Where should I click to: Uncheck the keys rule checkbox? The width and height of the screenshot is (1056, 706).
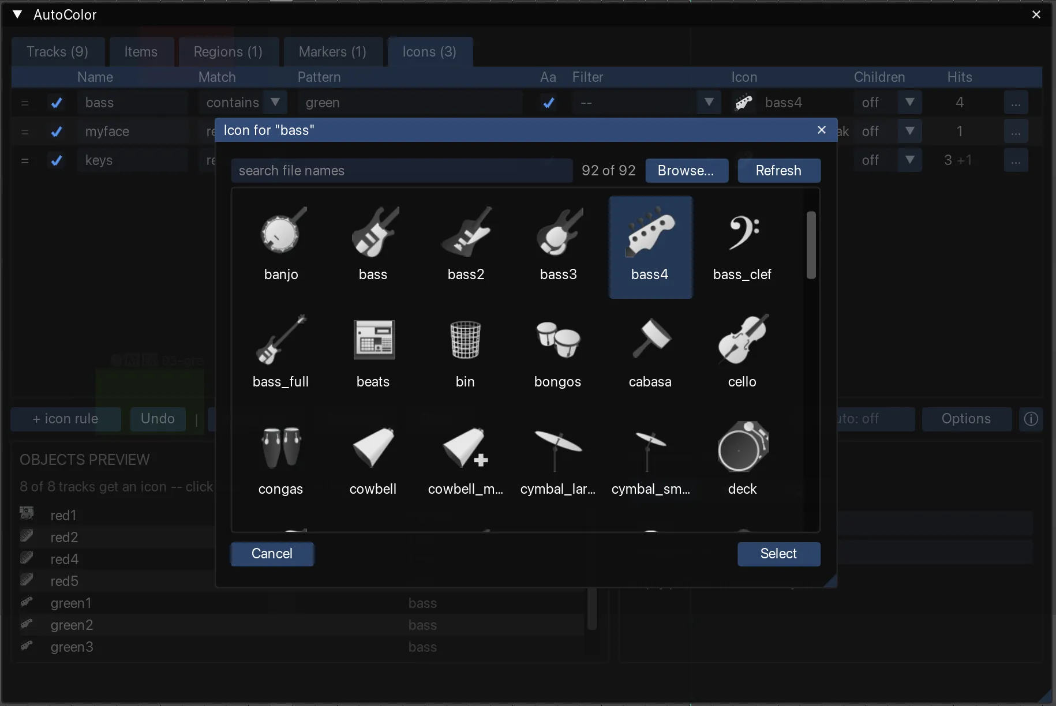point(57,160)
